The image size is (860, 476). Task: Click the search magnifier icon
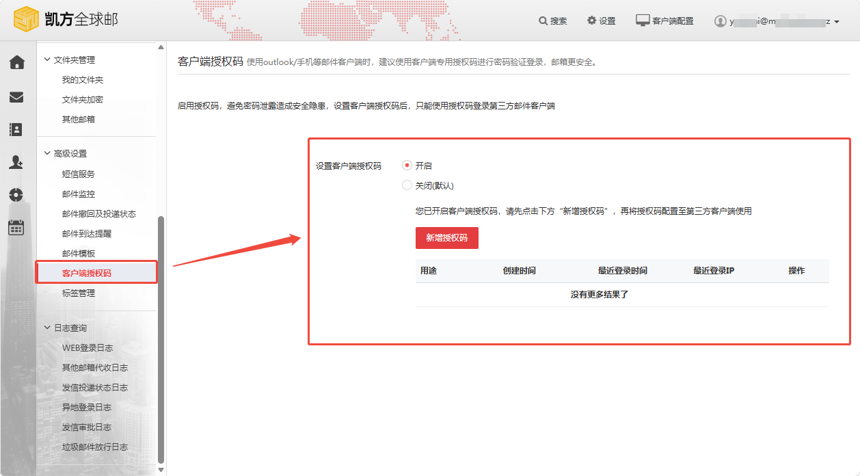coord(543,21)
